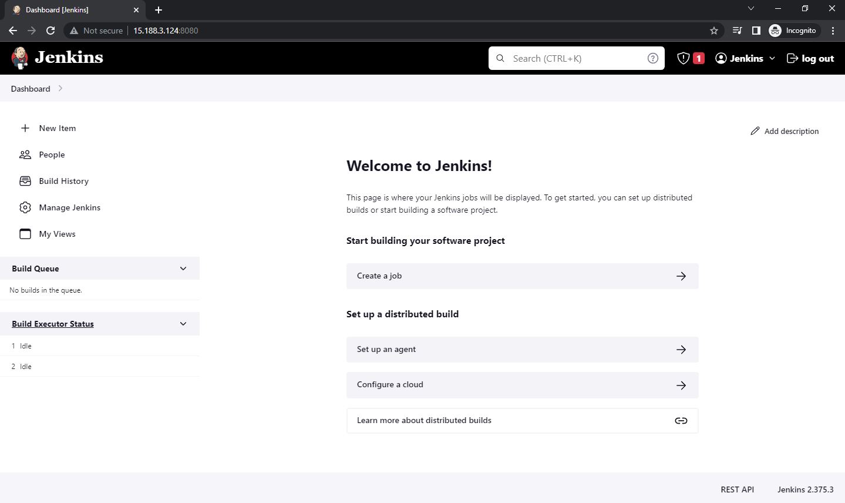
Task: Click the security shield warning icon
Action: tap(682, 58)
